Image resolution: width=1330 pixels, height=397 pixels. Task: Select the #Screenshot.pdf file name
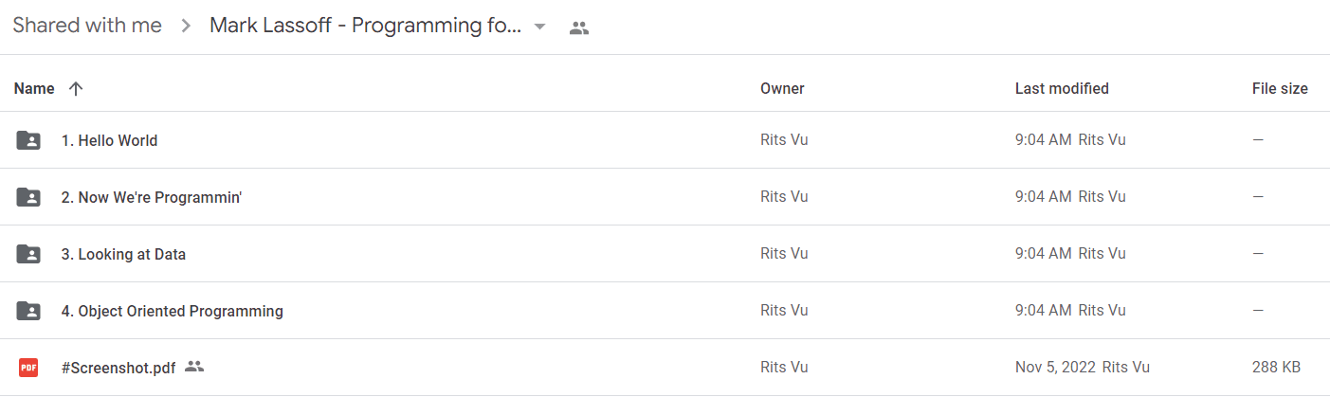118,368
